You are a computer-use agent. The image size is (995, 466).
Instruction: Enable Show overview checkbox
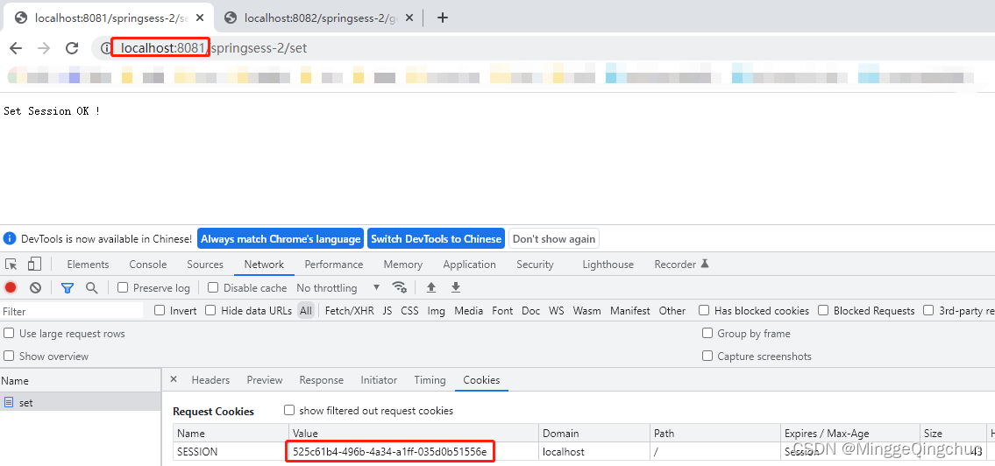[9, 356]
